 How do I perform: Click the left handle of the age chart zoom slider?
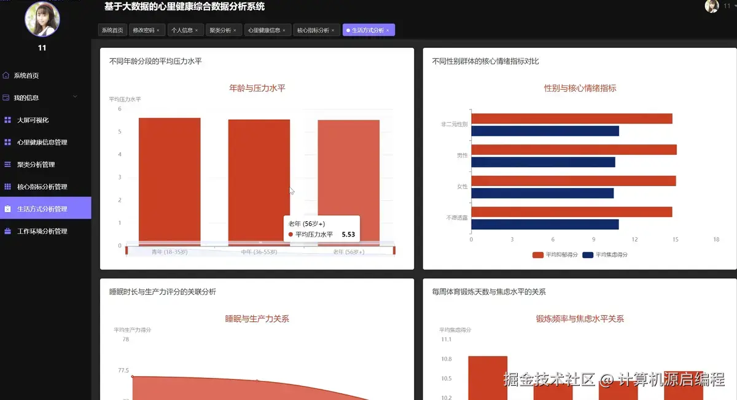[x=127, y=250]
